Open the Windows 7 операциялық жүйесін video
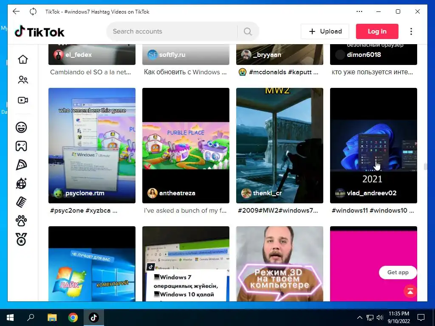This screenshot has height=326, width=435. pos(186,264)
